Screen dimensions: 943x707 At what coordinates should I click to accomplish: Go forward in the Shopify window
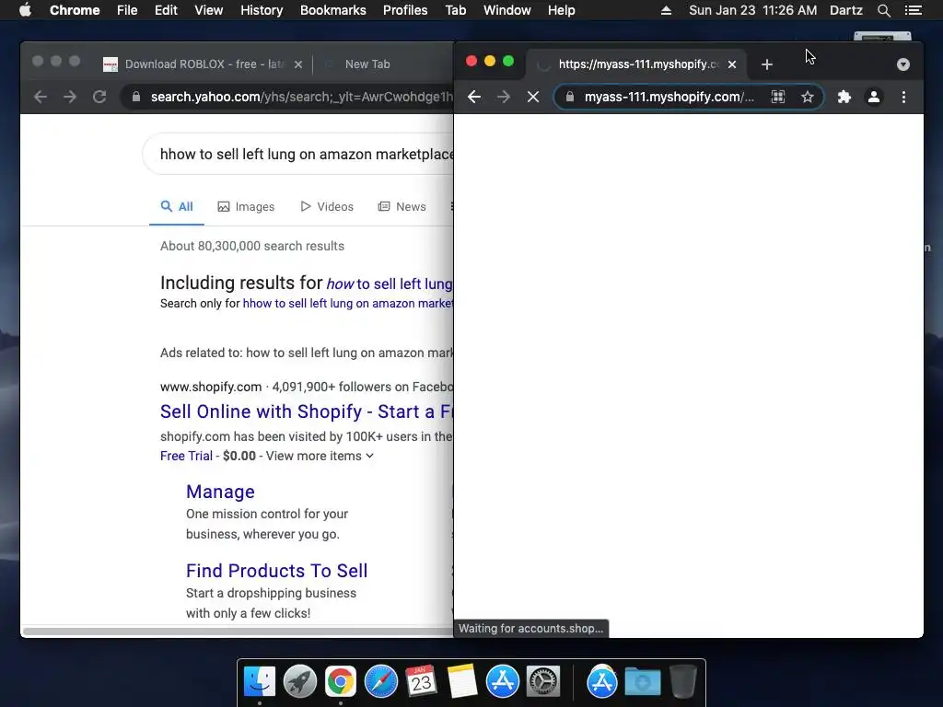(504, 97)
